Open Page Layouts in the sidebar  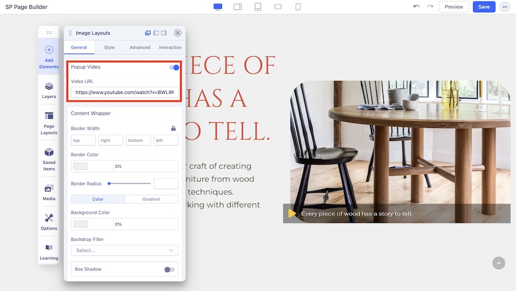[x=49, y=122]
